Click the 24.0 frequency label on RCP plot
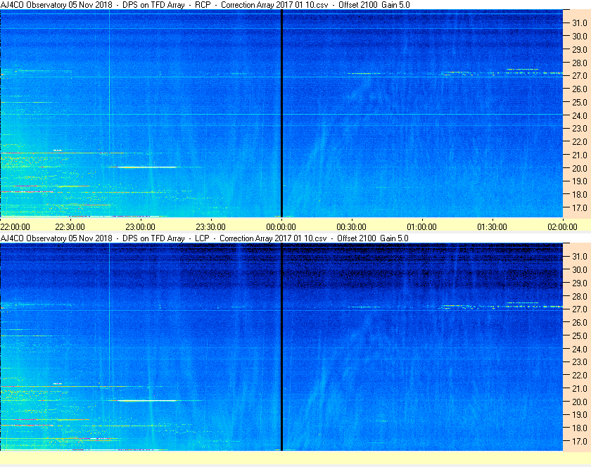 (x=580, y=116)
